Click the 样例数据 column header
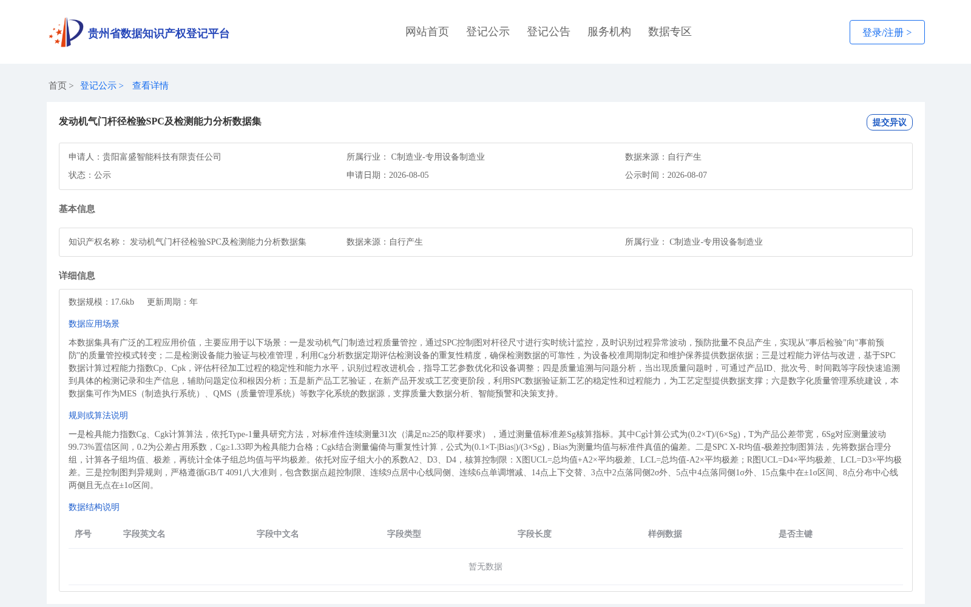 [665, 534]
